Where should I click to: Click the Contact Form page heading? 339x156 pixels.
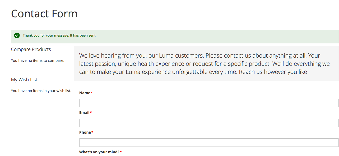click(44, 14)
